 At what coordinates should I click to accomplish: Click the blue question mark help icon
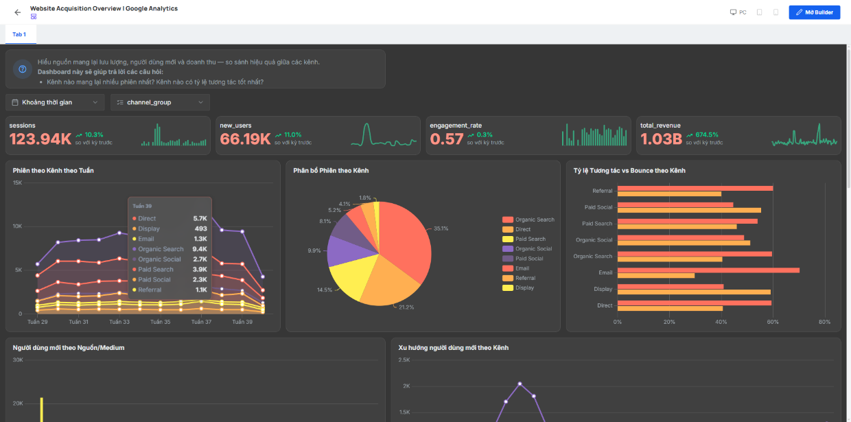pyautogui.click(x=23, y=69)
